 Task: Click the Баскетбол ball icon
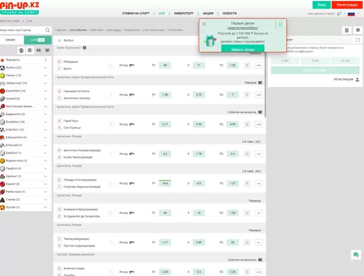[x=2, y=91]
